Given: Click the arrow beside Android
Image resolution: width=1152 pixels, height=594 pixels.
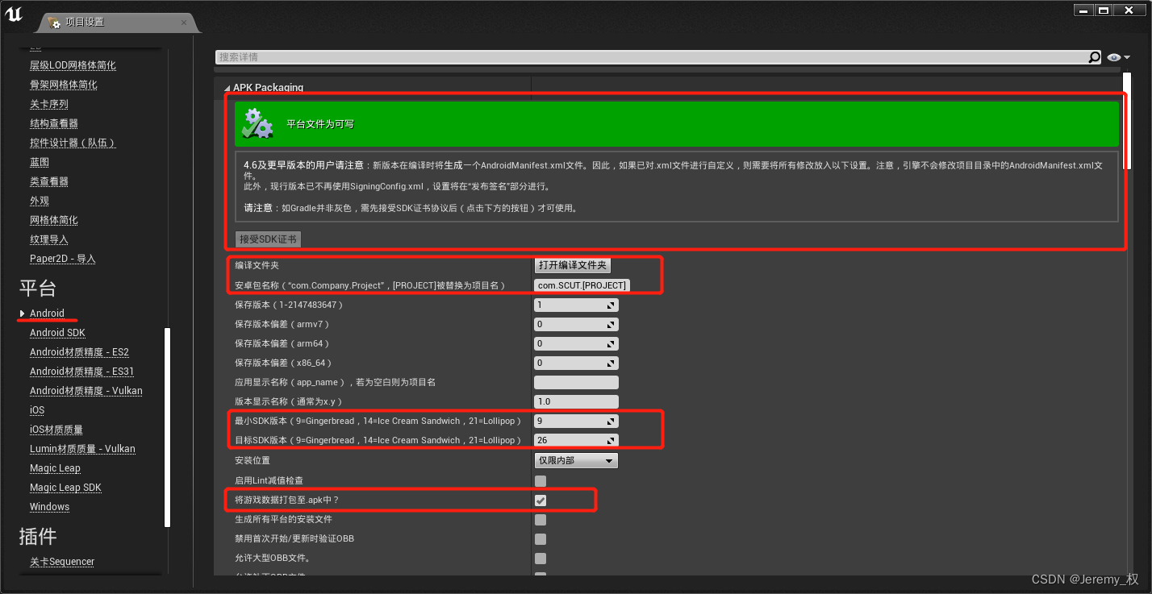Looking at the screenshot, I should pyautogui.click(x=23, y=314).
